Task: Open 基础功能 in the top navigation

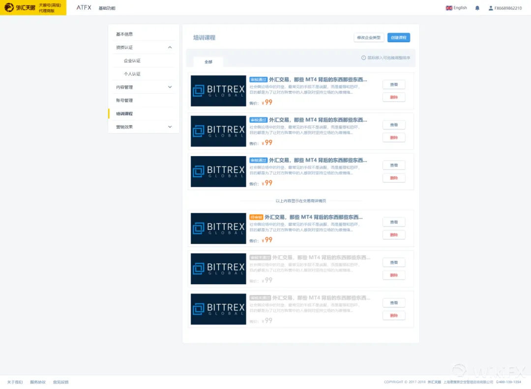Action: point(107,8)
